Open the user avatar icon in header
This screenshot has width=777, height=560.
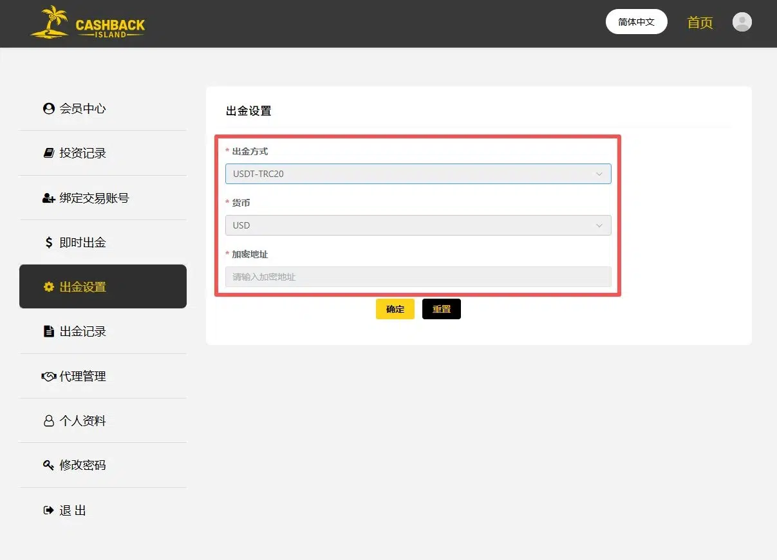pyautogui.click(x=742, y=22)
